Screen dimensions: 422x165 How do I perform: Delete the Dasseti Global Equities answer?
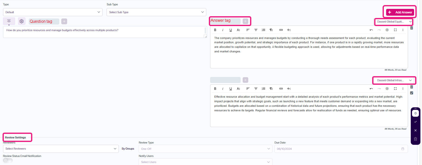[412, 28]
